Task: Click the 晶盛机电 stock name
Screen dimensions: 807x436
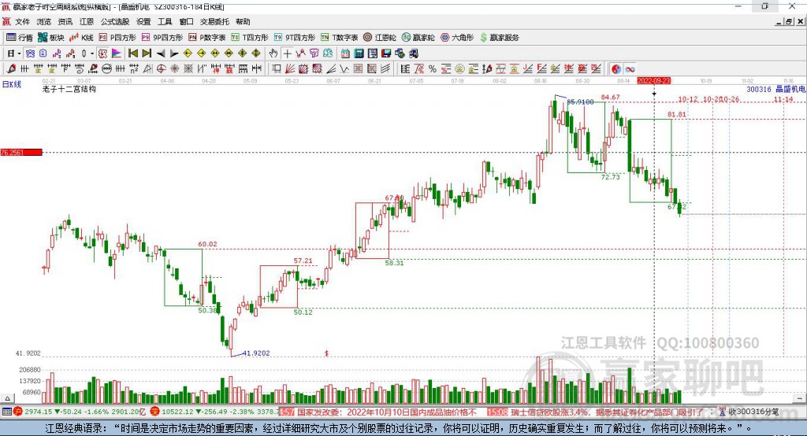Action: (x=790, y=89)
